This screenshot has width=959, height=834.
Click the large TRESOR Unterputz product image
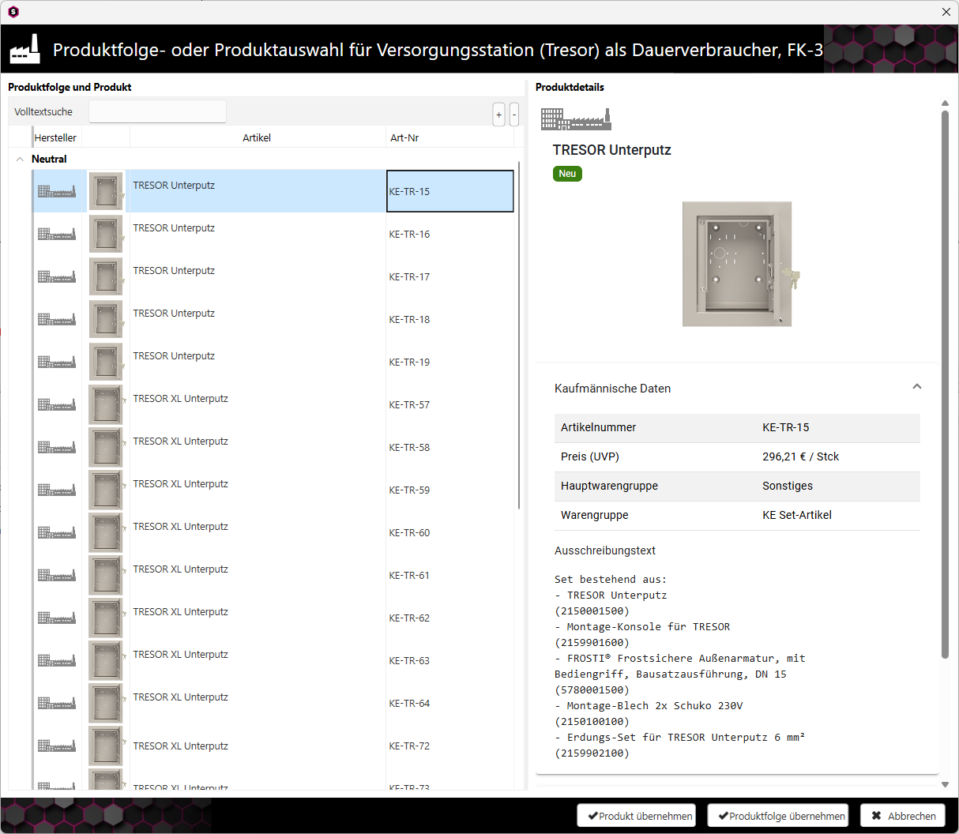pyautogui.click(x=741, y=264)
